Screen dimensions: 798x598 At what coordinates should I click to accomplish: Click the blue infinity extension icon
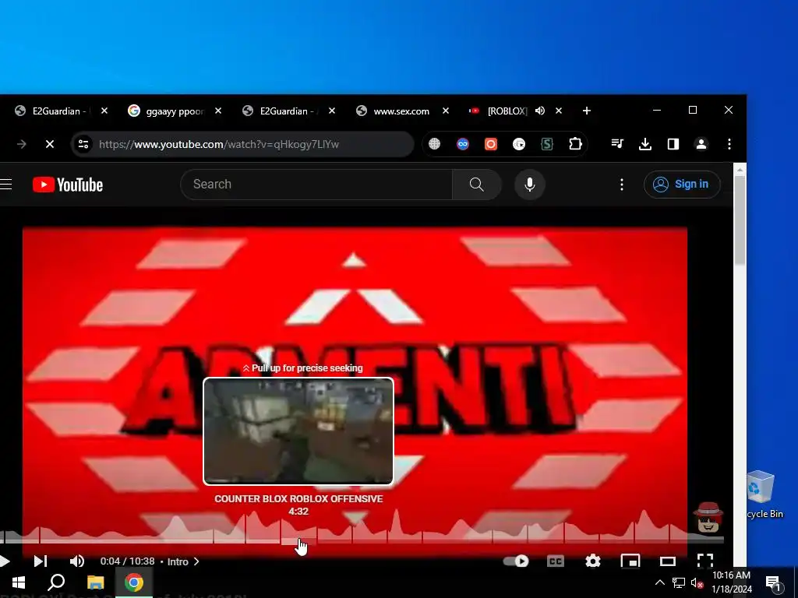(x=463, y=144)
